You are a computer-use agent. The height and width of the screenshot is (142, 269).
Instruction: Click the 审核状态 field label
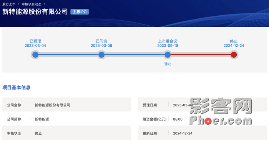pyautogui.click(x=14, y=133)
